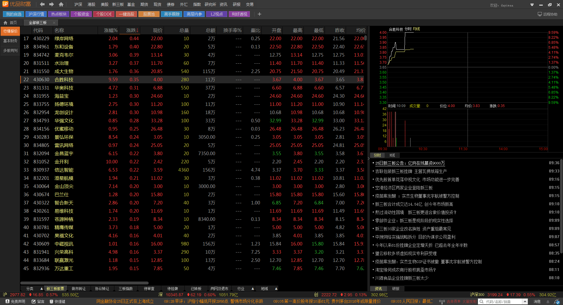Click the notification bell icon
This screenshot has width=563, height=305.
tap(548, 301)
